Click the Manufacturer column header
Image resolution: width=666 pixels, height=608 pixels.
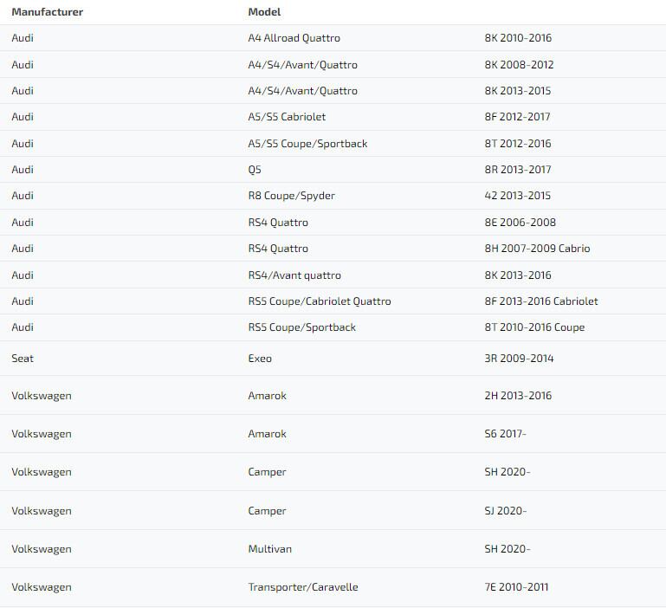[47, 12]
